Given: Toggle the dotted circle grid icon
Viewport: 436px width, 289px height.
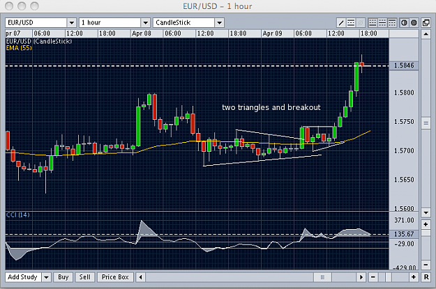Looking at the screenshot, I should click(x=414, y=22).
